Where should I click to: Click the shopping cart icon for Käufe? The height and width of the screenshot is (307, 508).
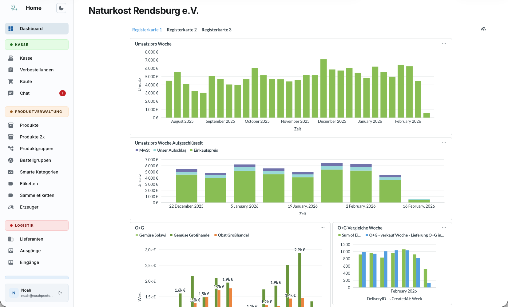pos(10,81)
